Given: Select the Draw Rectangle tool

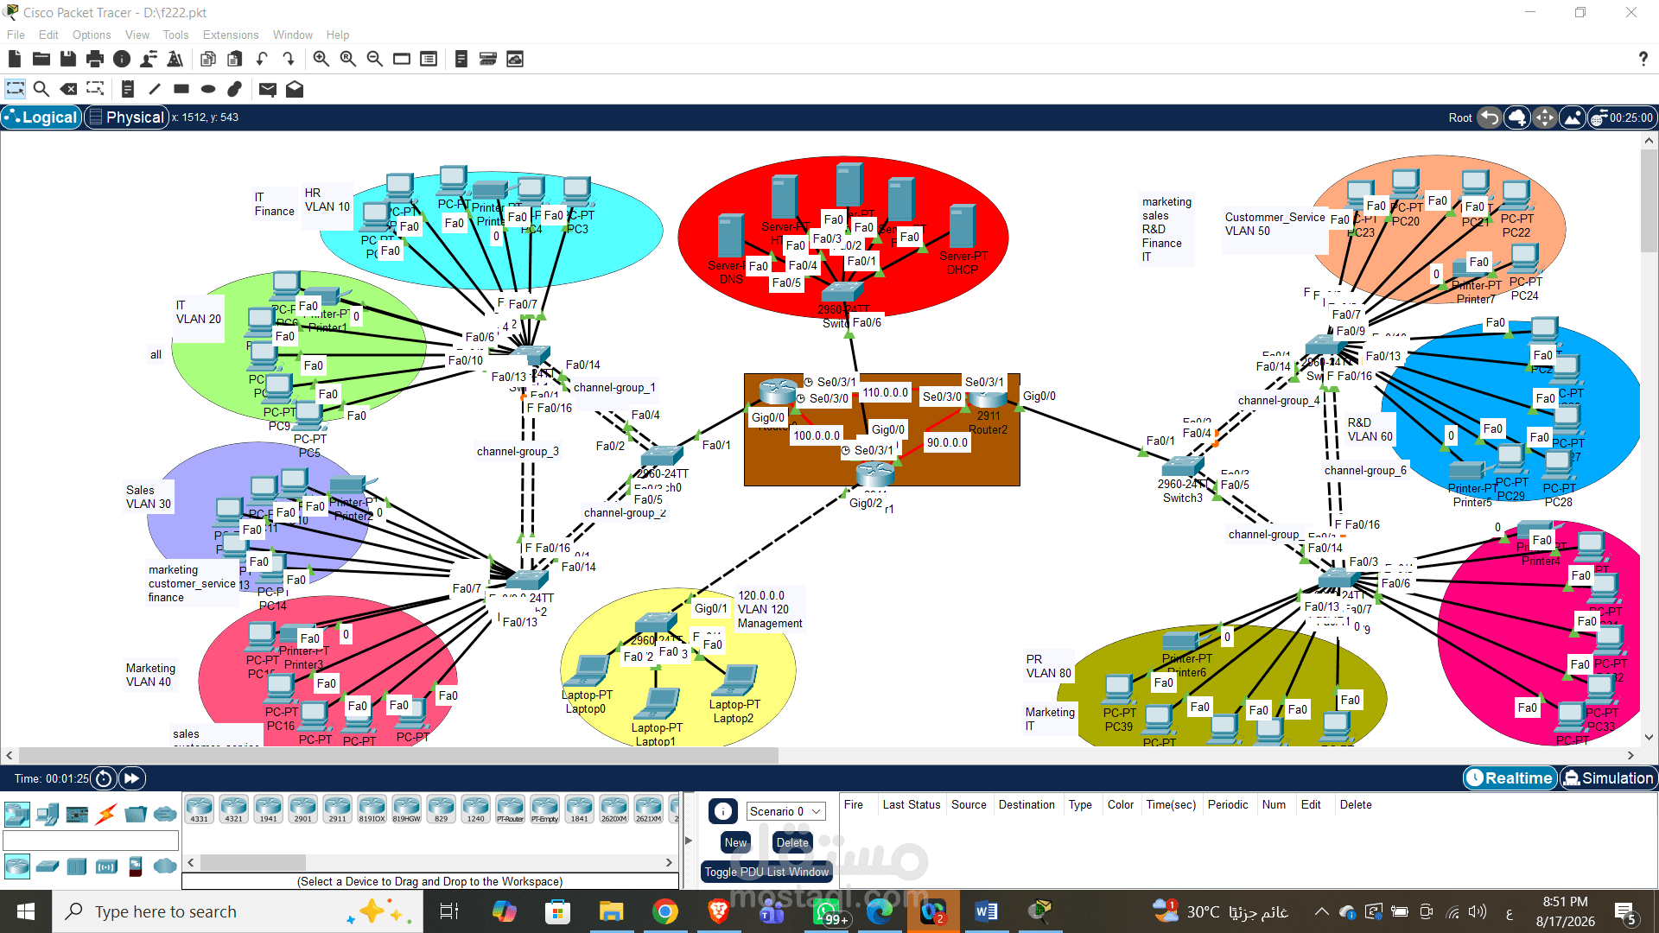Looking at the screenshot, I should click(181, 89).
